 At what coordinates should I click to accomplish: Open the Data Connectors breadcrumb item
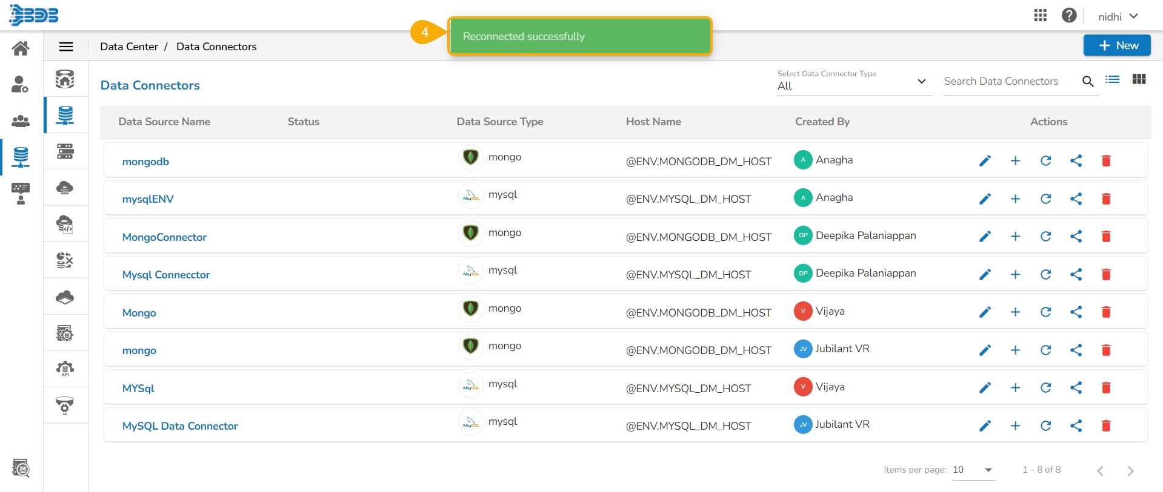click(x=216, y=47)
